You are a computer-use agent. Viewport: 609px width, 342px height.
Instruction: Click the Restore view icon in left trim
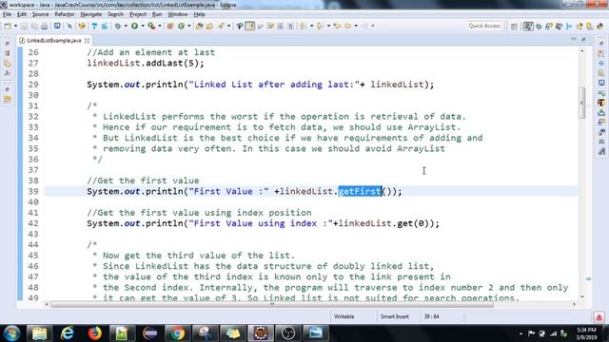point(8,44)
